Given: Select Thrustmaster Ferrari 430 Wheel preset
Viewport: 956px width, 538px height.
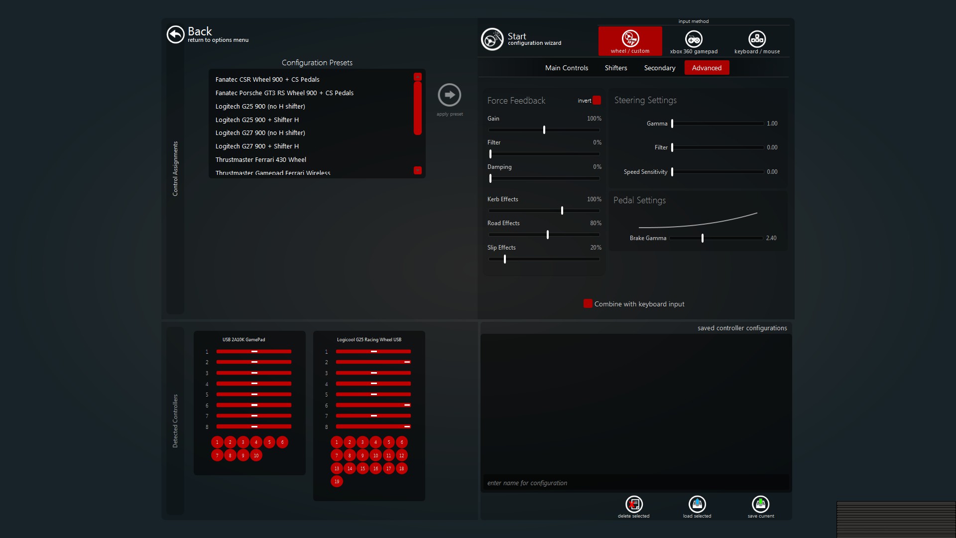Looking at the screenshot, I should point(260,160).
